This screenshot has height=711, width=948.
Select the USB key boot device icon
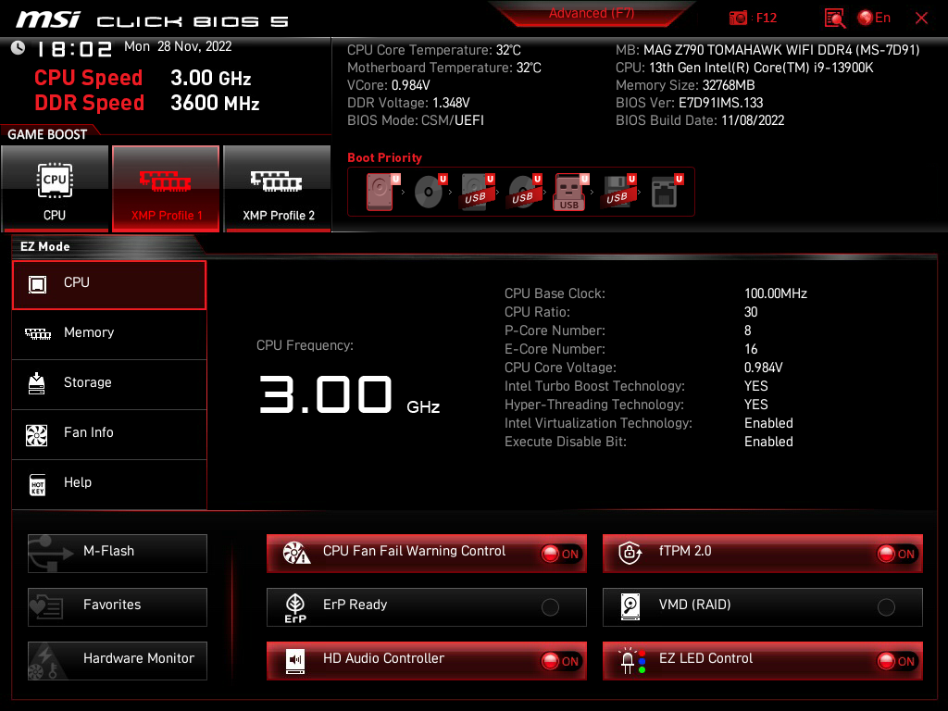pos(570,192)
